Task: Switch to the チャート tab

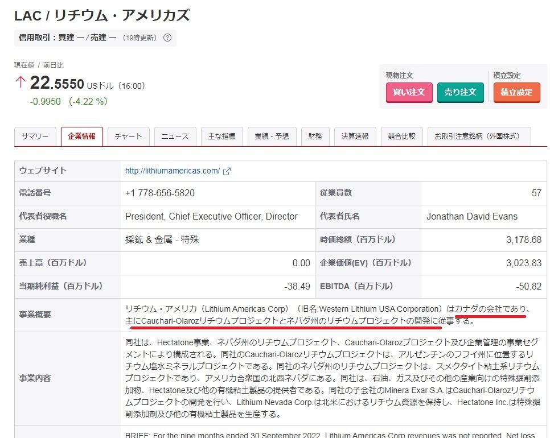Action: pos(128,137)
